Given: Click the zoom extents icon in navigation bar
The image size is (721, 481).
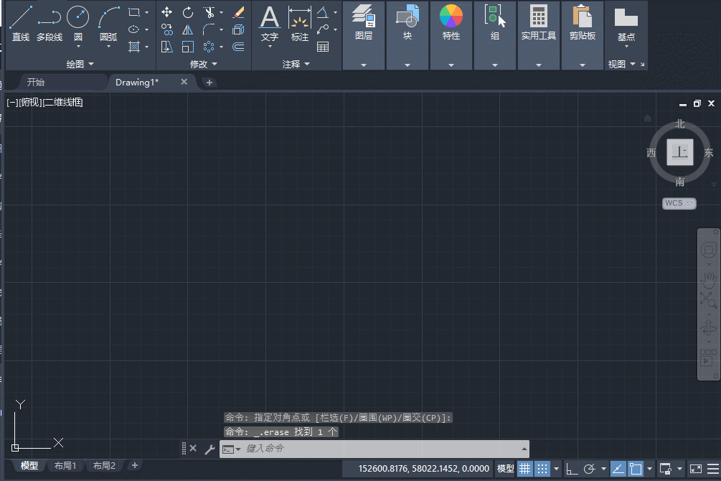Looking at the screenshot, I should tap(709, 301).
